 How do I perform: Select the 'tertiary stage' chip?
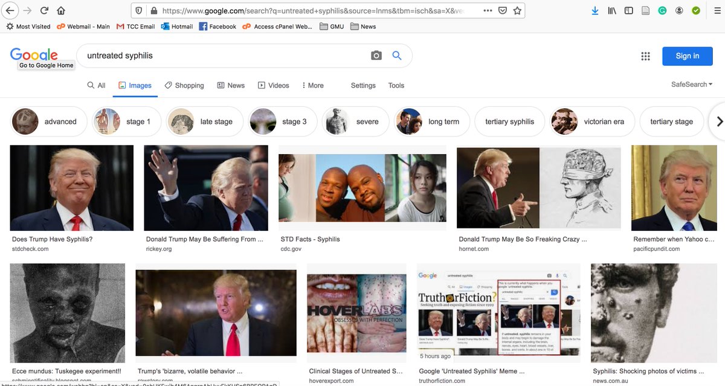671,121
